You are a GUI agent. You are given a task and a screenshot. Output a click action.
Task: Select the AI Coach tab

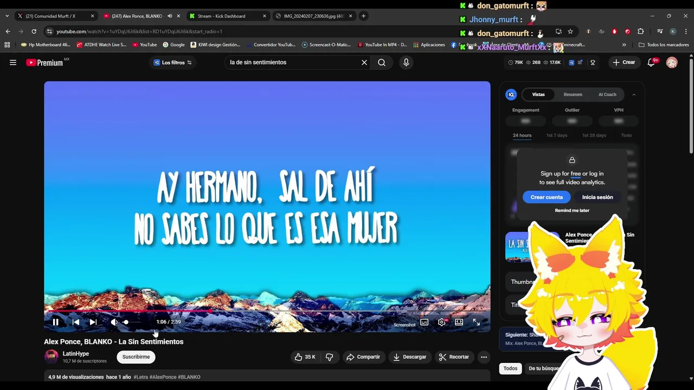click(607, 94)
